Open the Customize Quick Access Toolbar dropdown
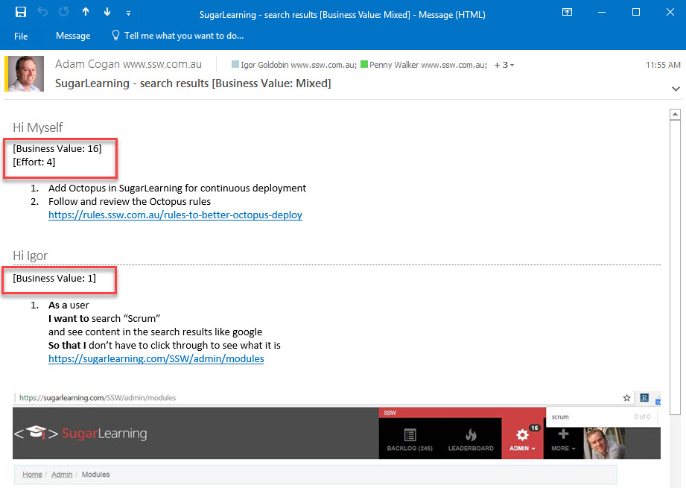 [128, 13]
